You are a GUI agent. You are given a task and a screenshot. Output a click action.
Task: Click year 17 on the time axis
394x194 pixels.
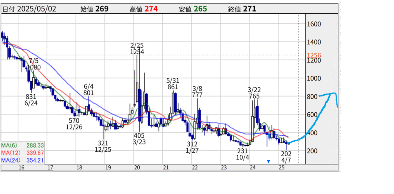click(x=50, y=168)
